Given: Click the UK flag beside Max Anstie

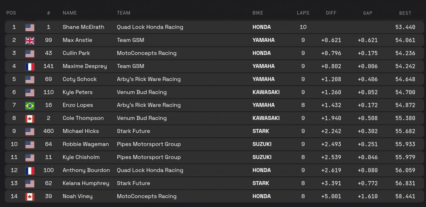Looking at the screenshot, I should click(x=30, y=40).
